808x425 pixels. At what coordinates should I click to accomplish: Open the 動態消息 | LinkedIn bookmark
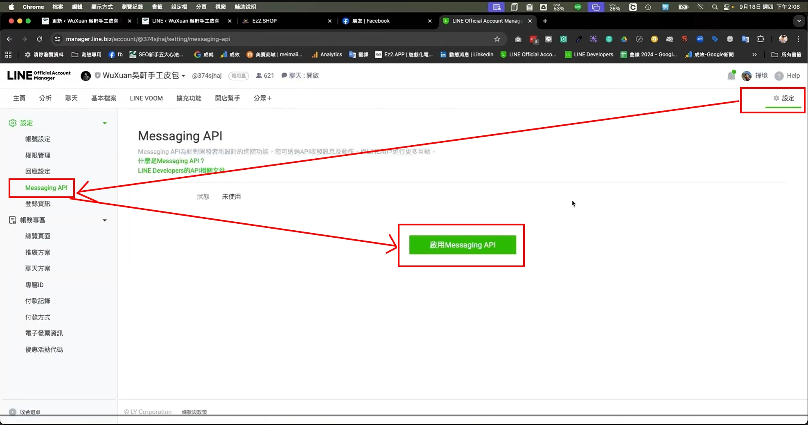pos(467,54)
